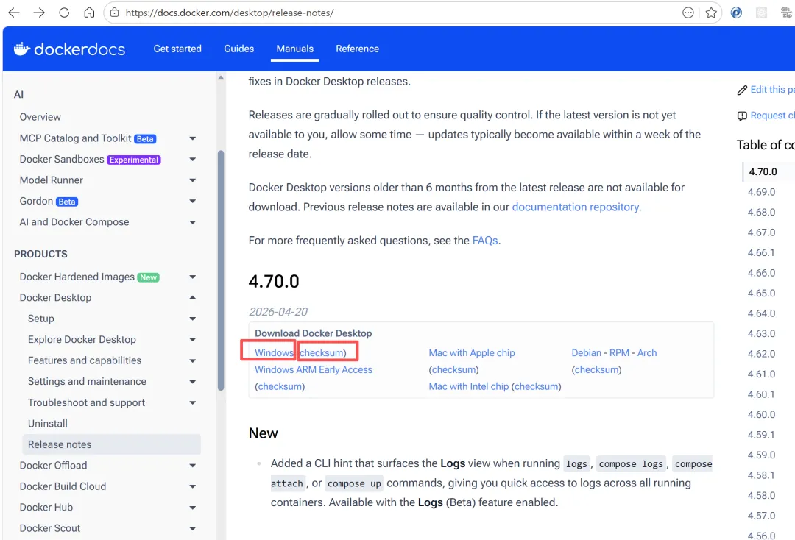Image resolution: width=795 pixels, height=540 pixels.
Task: Open the three-dot circle address bar icon
Action: point(688,13)
